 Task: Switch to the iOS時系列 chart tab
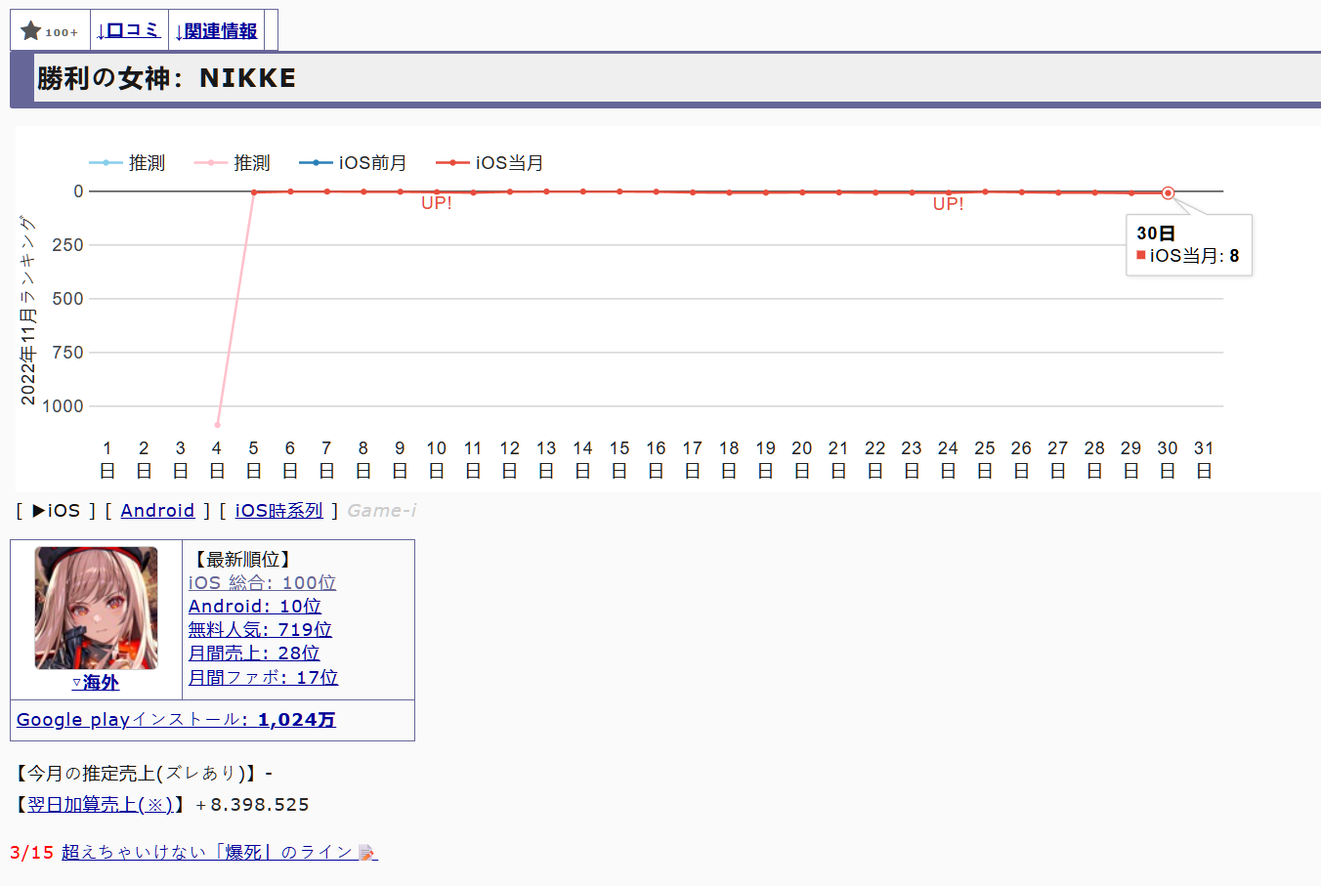(x=278, y=511)
